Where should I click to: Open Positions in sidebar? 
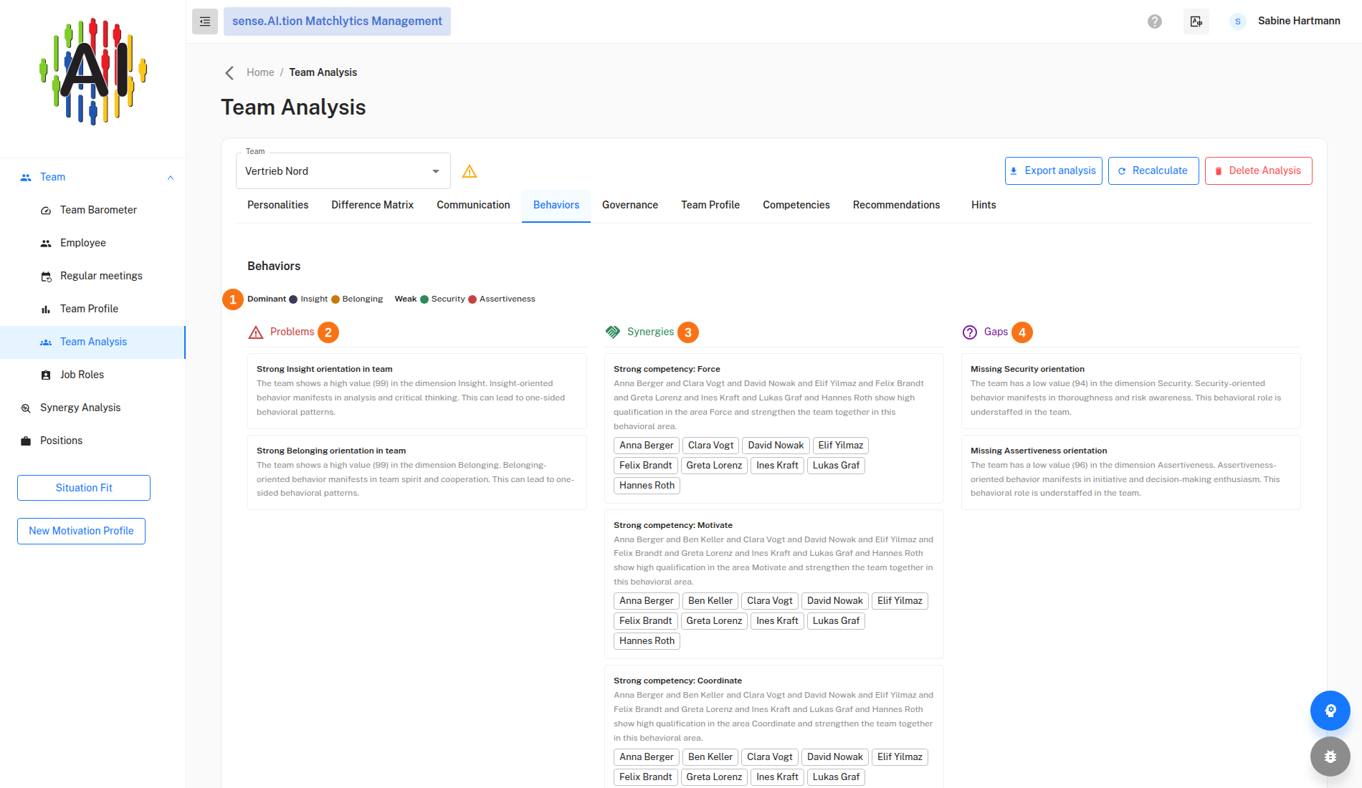click(92, 441)
